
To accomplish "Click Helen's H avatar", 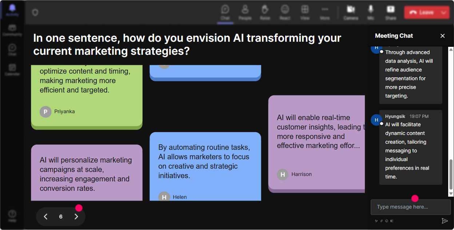I will 164,197.
